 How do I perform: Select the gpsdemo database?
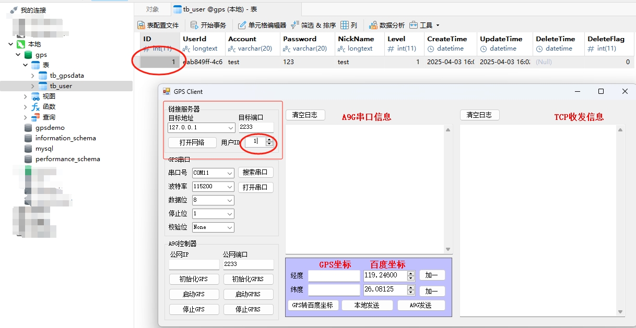(50, 128)
